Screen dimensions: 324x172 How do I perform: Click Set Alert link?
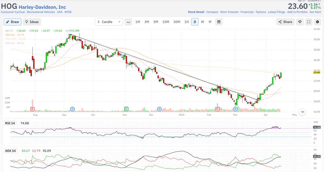coord(315,12)
